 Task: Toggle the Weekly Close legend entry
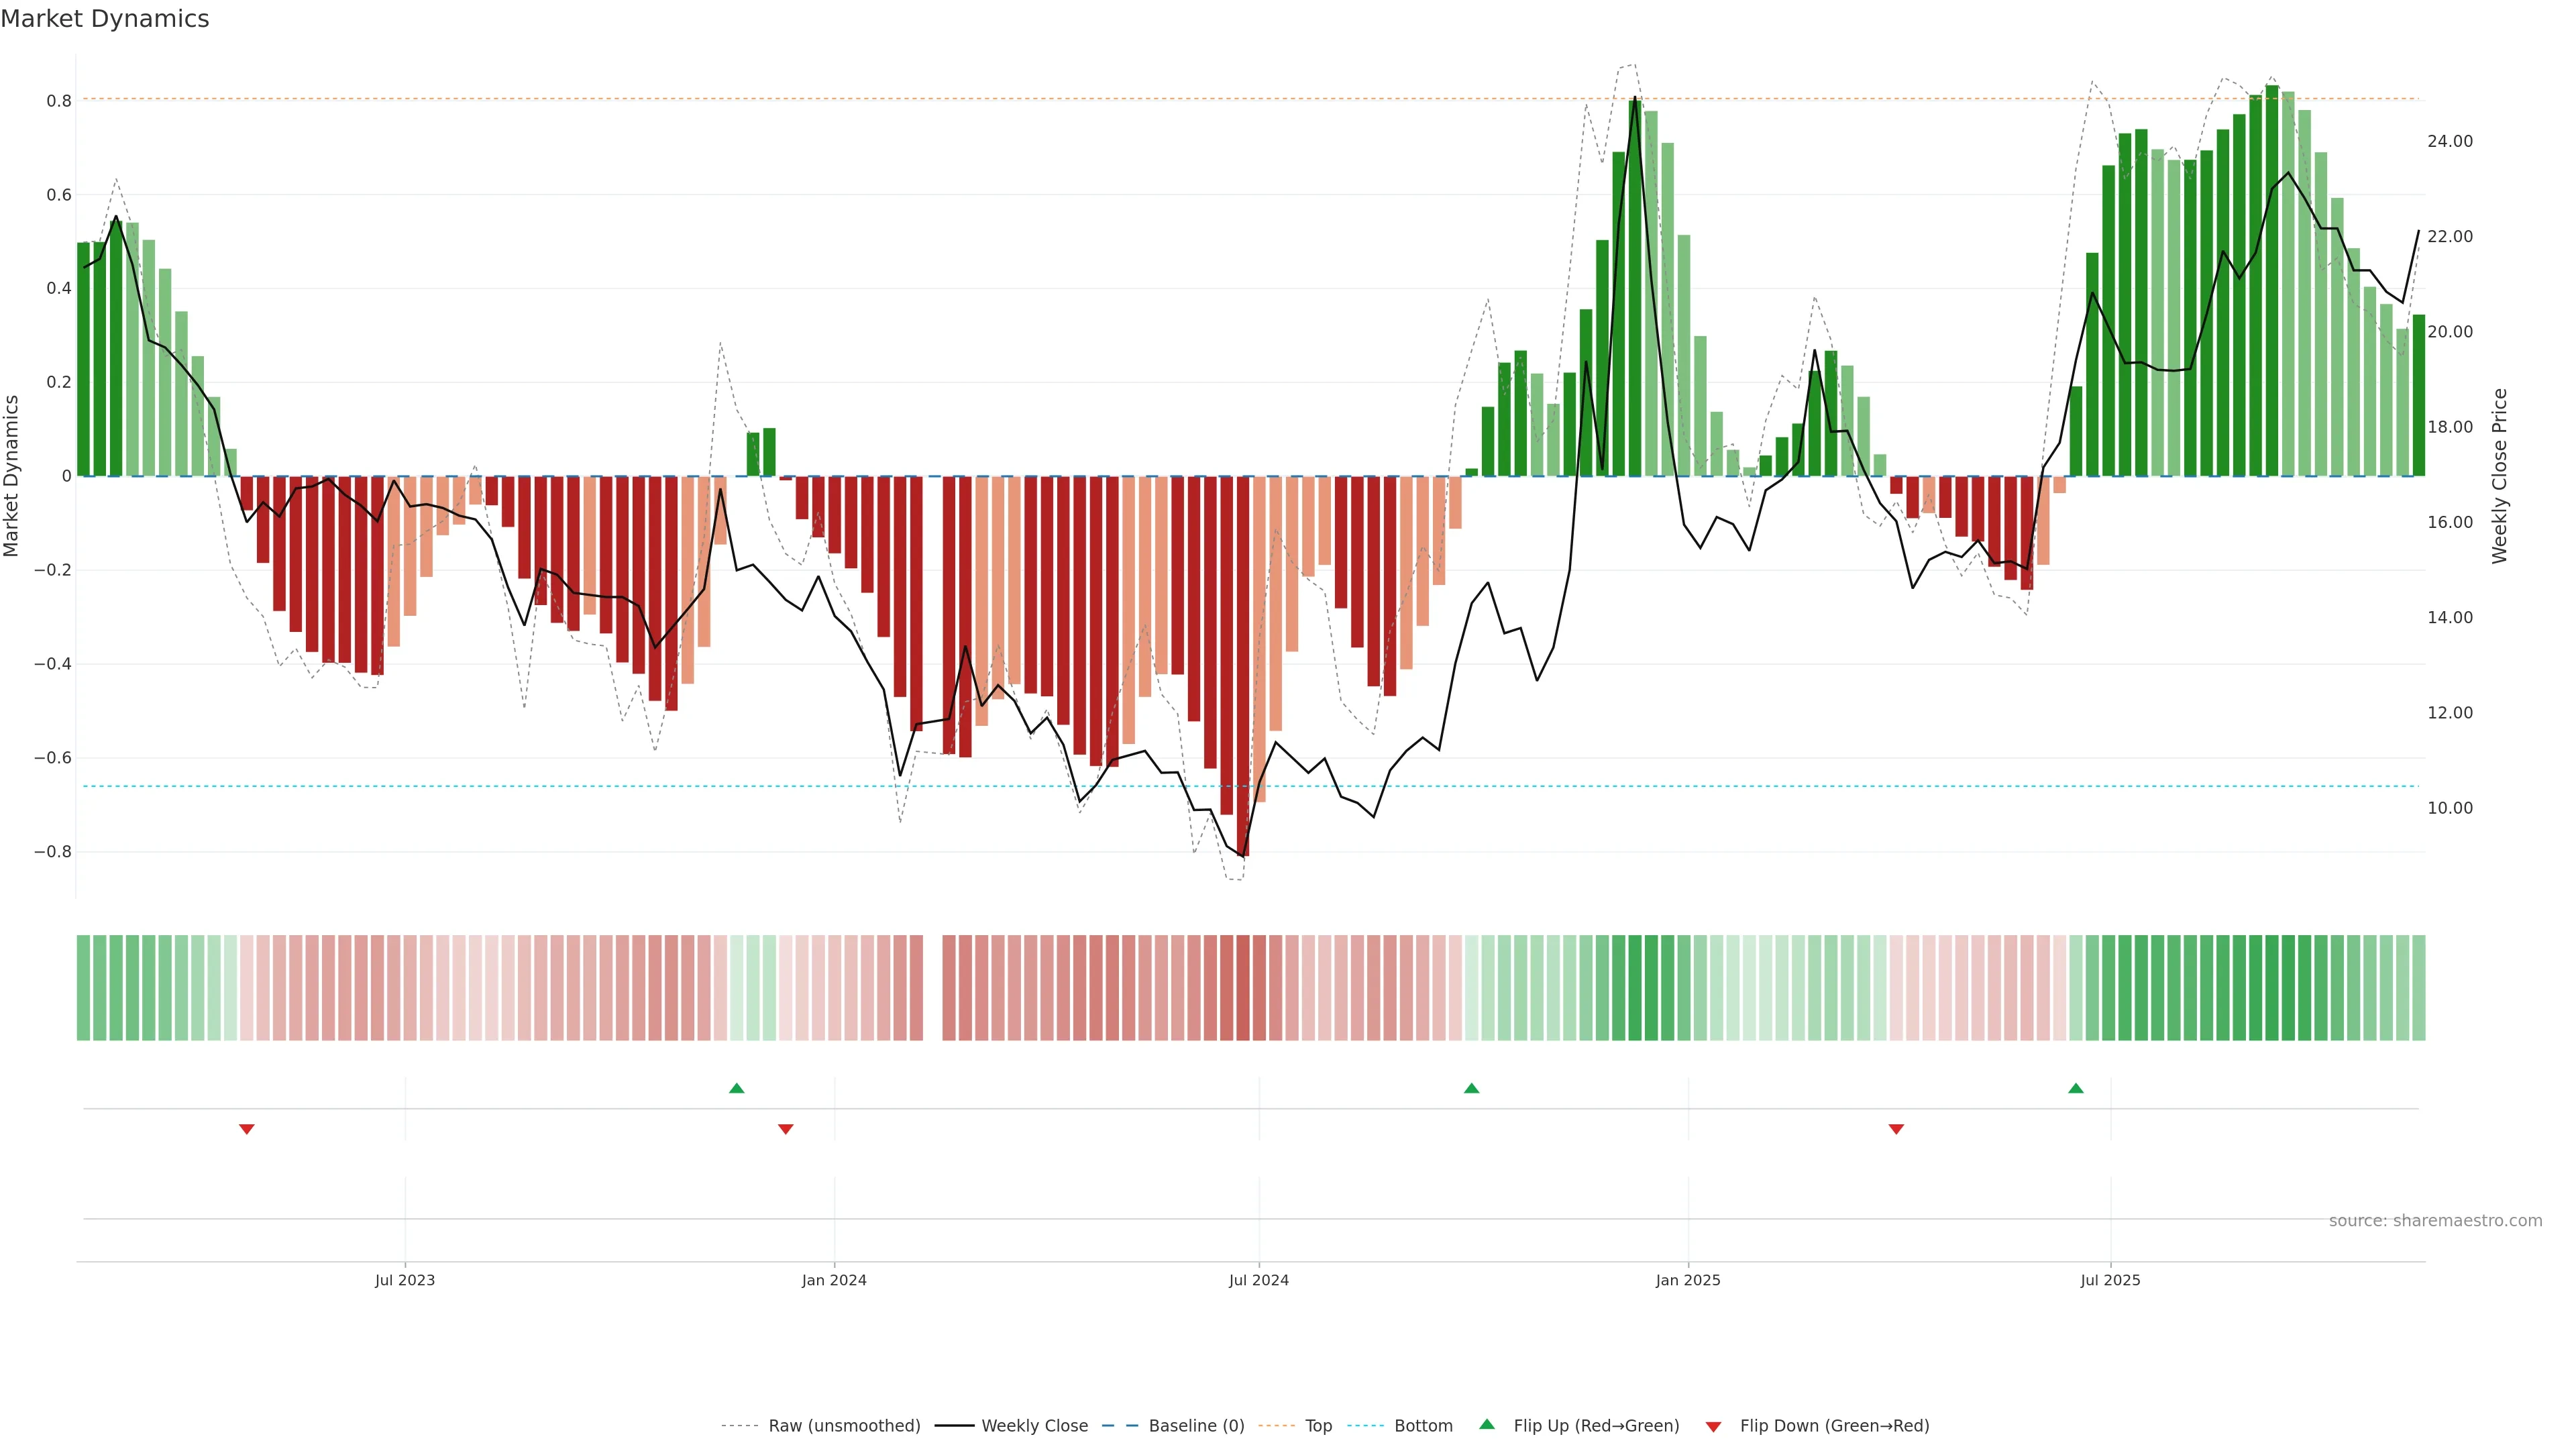[1034, 1426]
